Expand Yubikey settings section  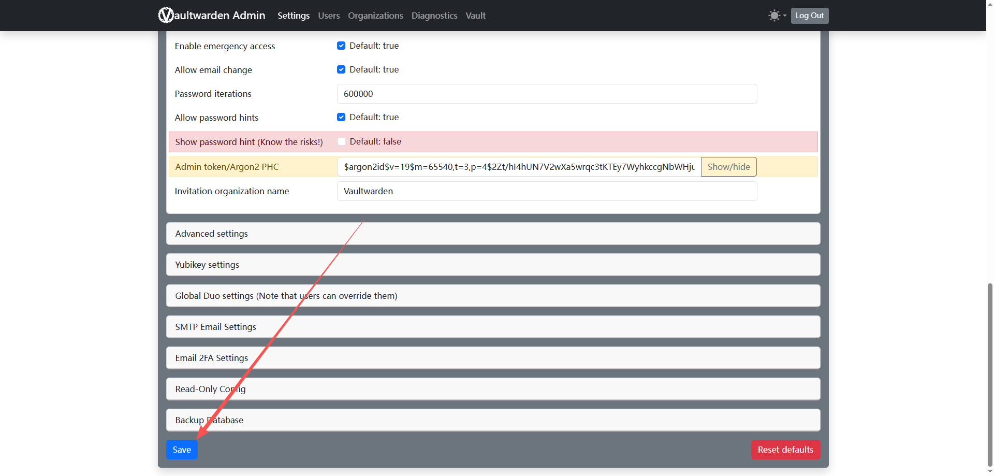click(x=207, y=265)
